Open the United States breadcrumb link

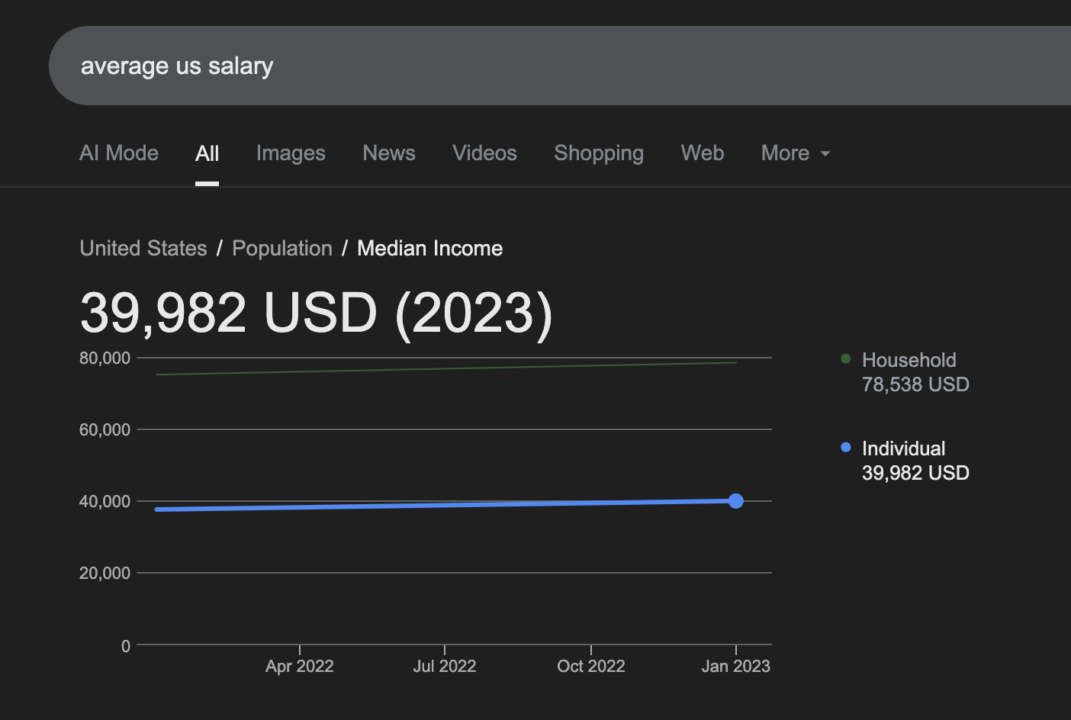pos(143,249)
